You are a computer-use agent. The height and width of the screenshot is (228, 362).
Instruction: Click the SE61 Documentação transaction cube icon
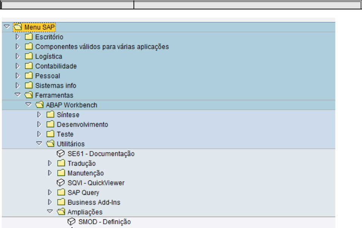pyautogui.click(x=60, y=154)
